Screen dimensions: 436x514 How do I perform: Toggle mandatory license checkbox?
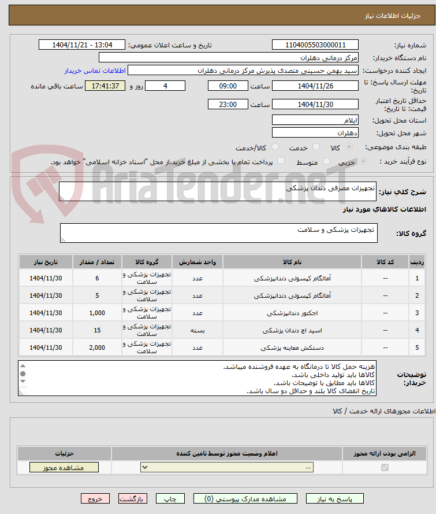pos(385,467)
